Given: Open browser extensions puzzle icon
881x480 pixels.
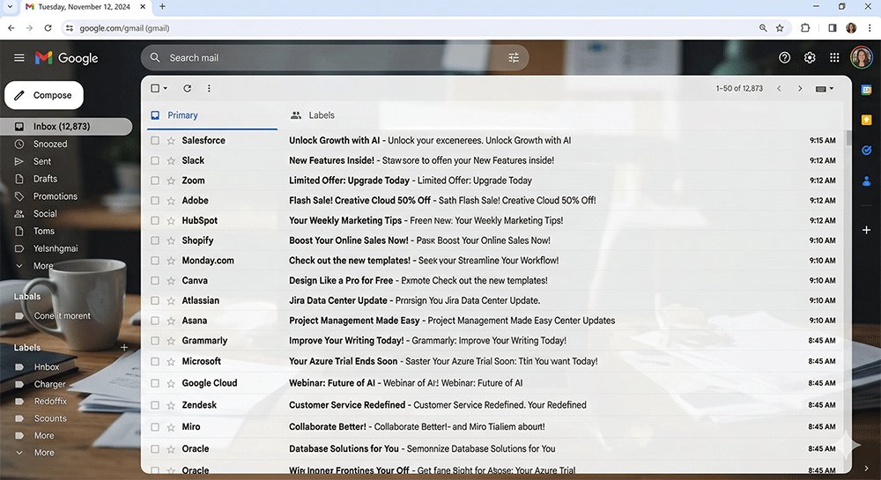Looking at the screenshot, I should [805, 28].
